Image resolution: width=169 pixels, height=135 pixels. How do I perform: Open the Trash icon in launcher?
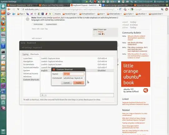pos(3,132)
